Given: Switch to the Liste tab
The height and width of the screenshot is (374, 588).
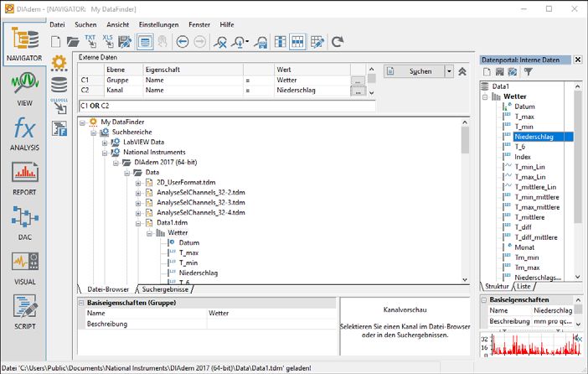Looking at the screenshot, I should (x=524, y=286).
